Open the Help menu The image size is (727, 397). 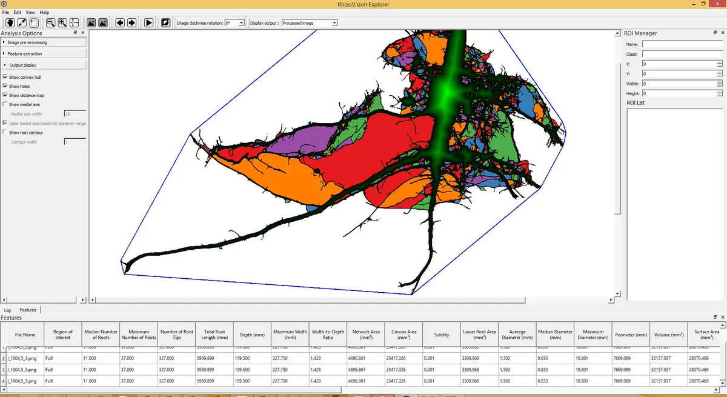tap(44, 12)
